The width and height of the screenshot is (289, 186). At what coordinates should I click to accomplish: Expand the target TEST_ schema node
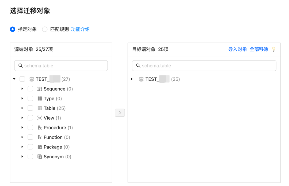click(x=131, y=79)
